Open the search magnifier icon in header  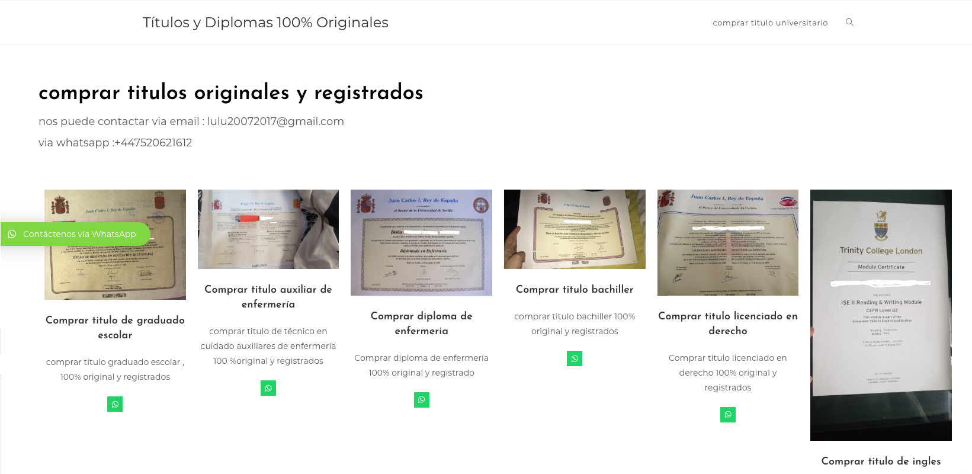(x=849, y=23)
